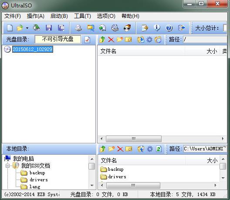Delete with the ISO pane red X
The width and height of the screenshot is (230, 200).
click(111, 40)
